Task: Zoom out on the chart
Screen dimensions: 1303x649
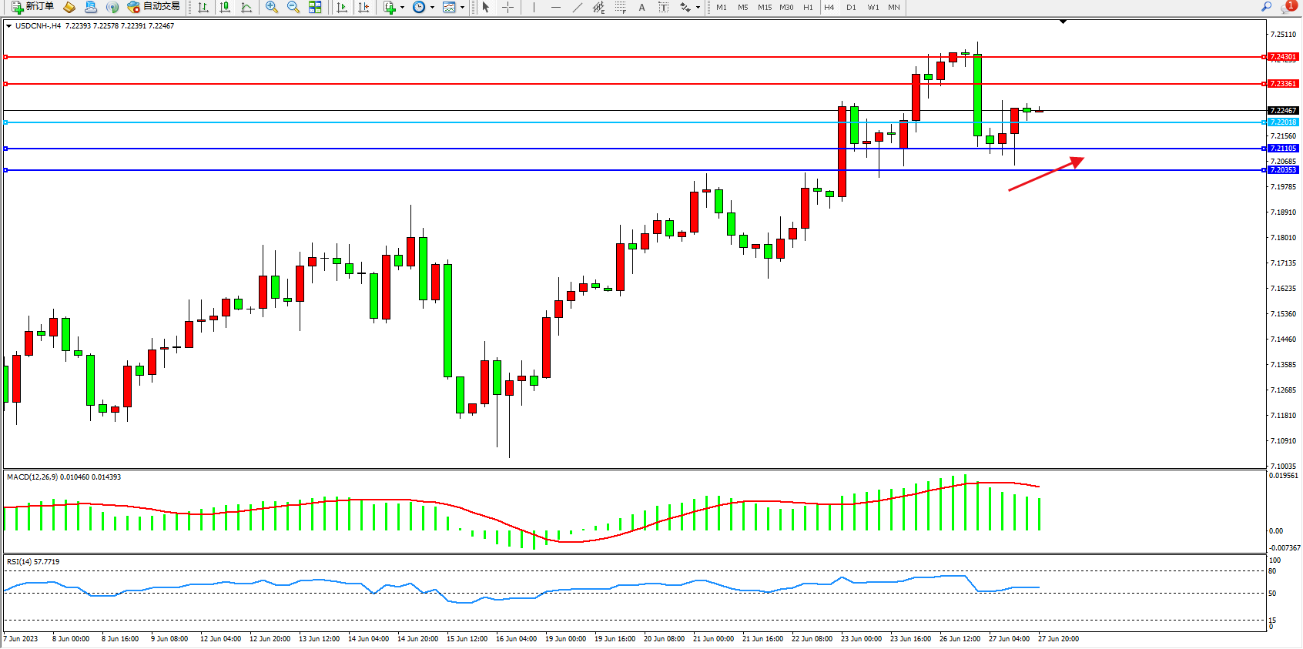Action: [293, 7]
